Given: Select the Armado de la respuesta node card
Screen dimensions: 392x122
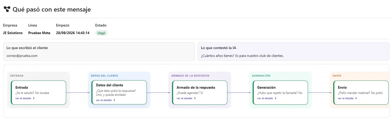Looking at the screenshot, I should click(200, 93).
